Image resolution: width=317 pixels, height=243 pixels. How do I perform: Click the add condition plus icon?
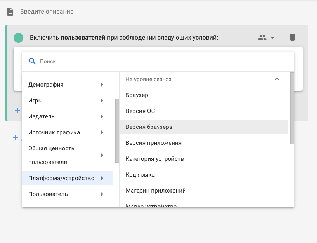coord(17,111)
